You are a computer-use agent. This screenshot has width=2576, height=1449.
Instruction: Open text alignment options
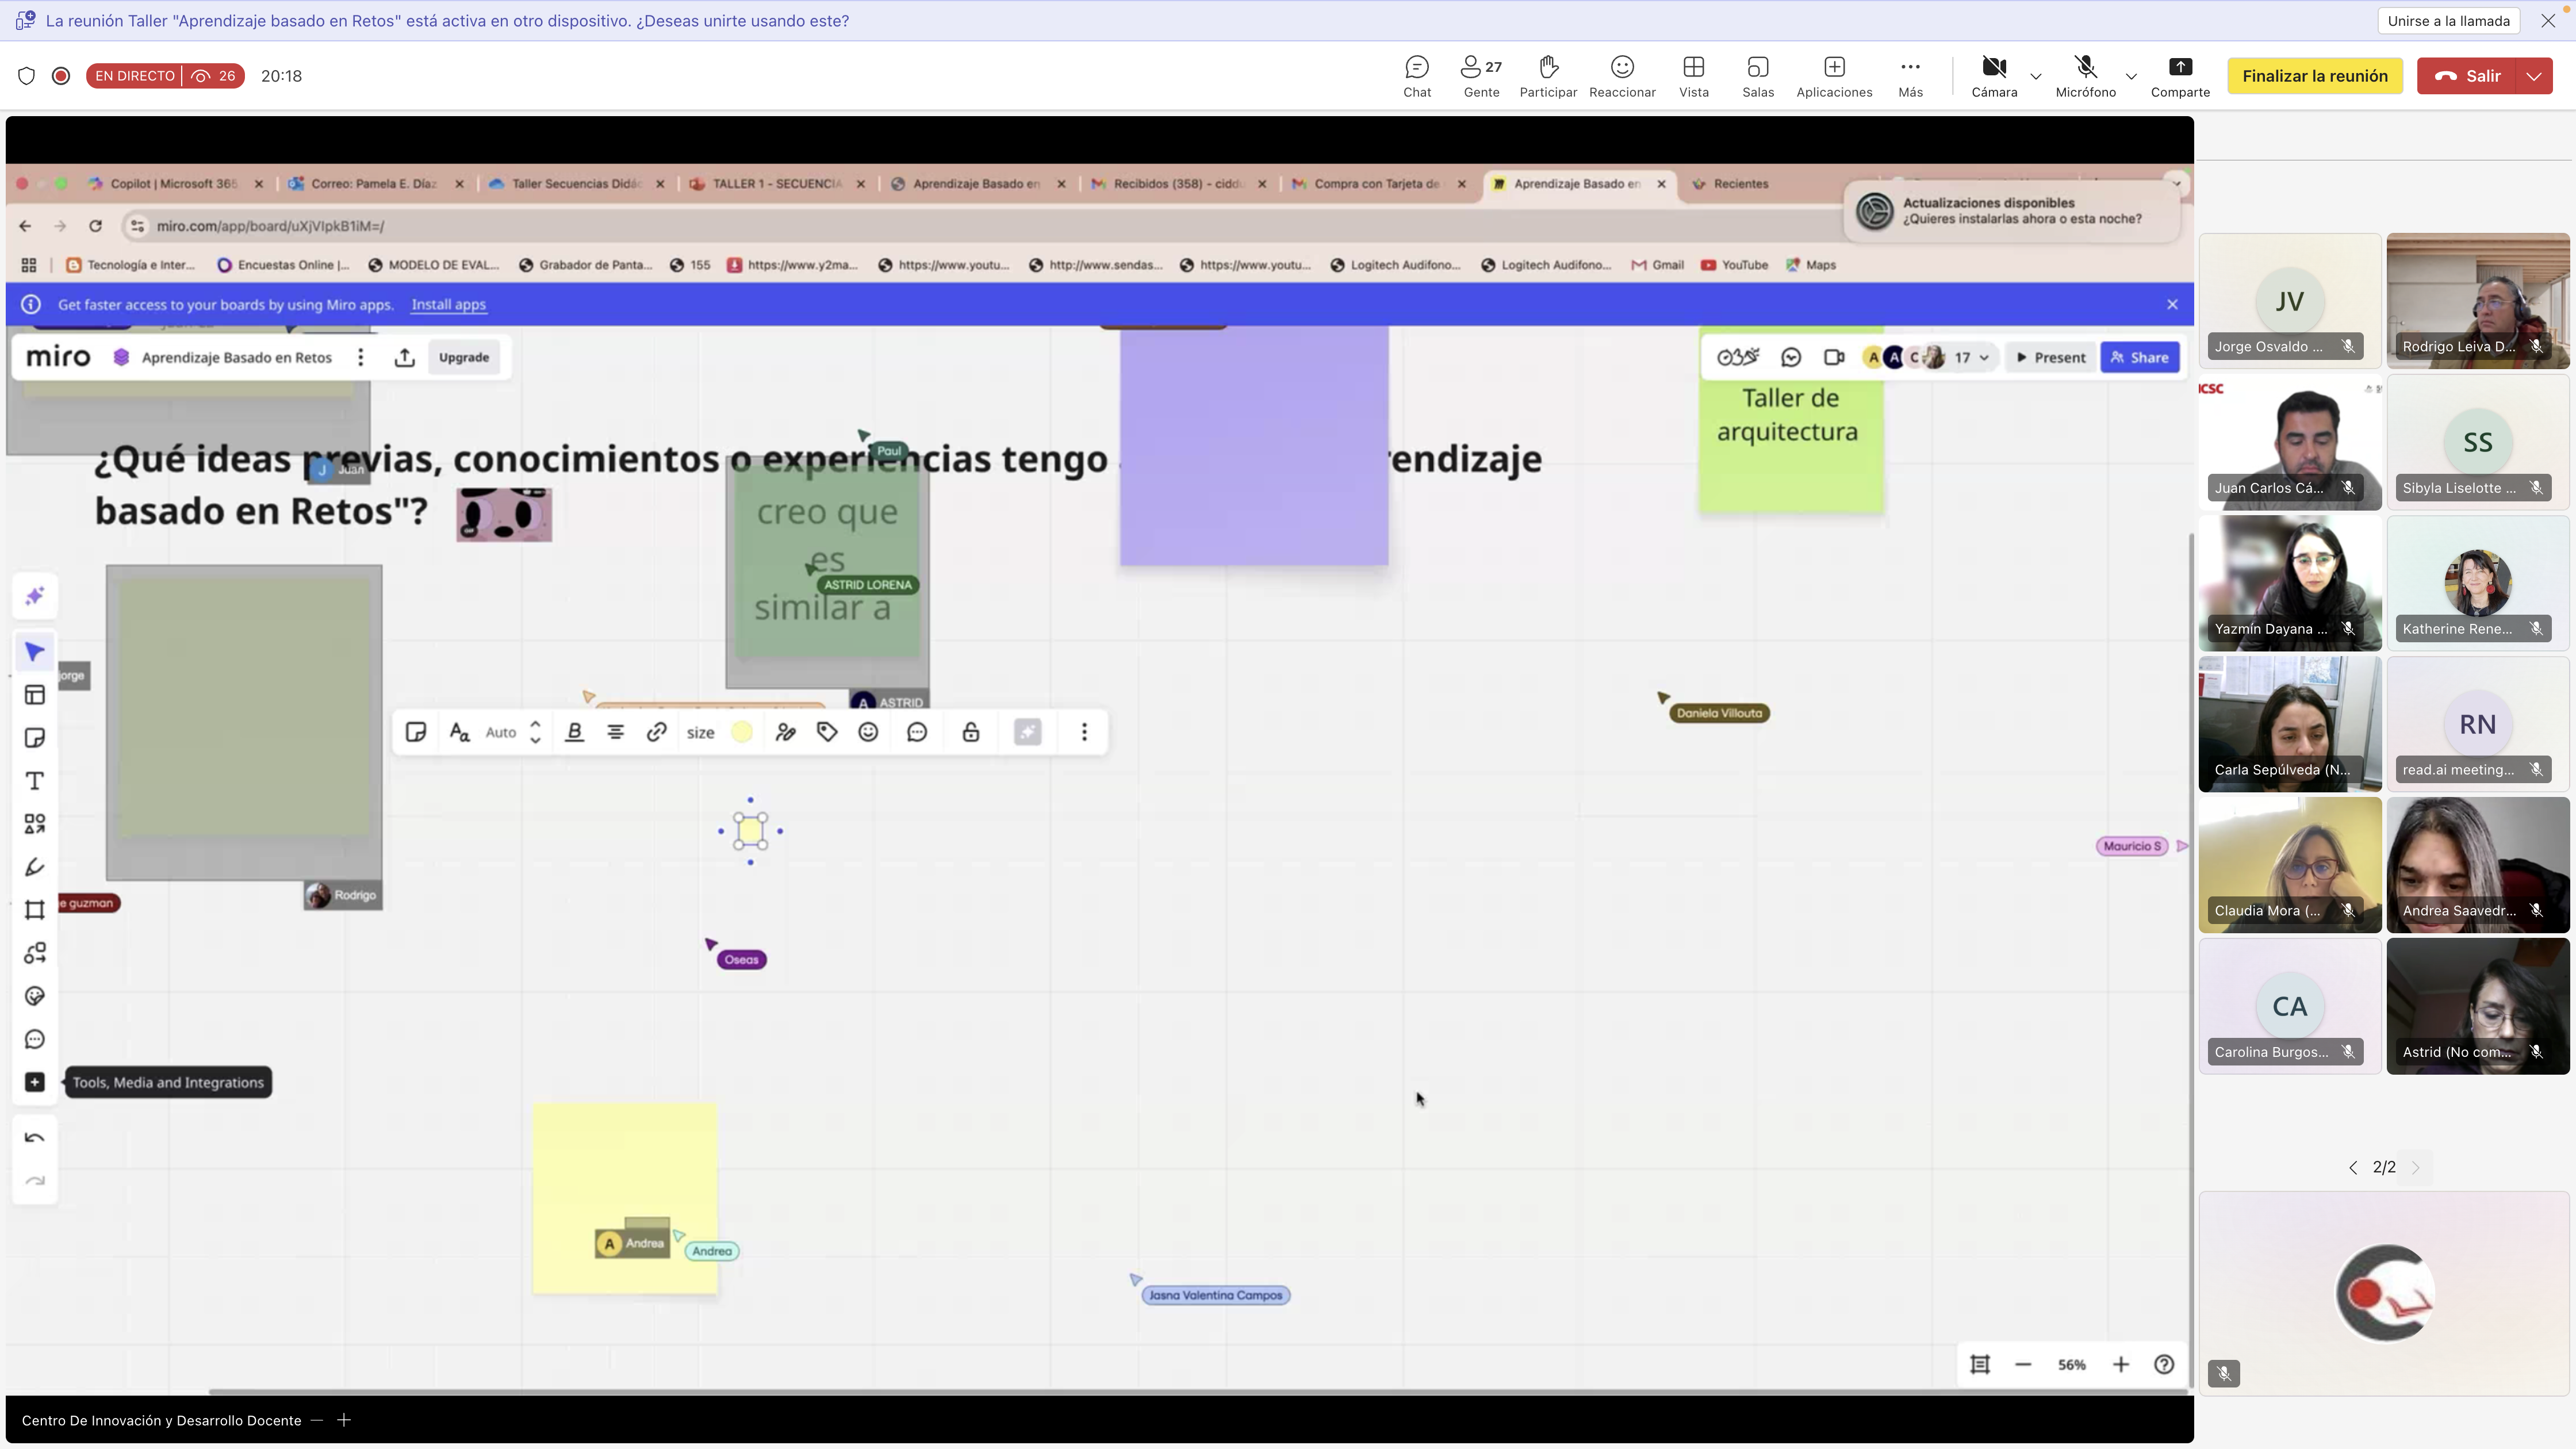616,733
